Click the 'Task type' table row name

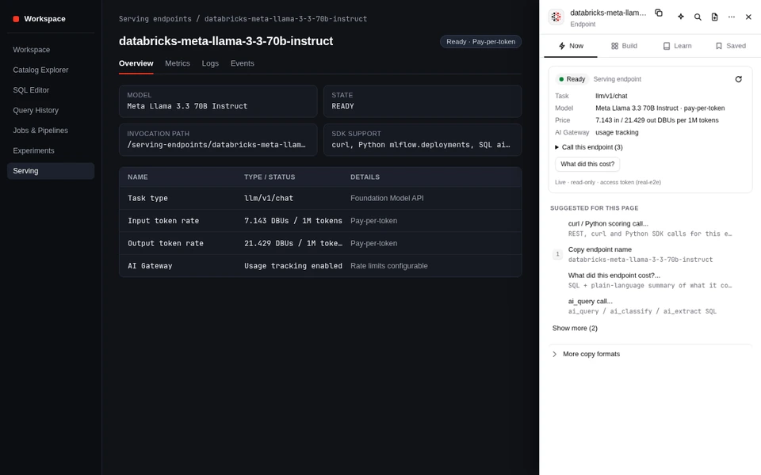(x=147, y=198)
